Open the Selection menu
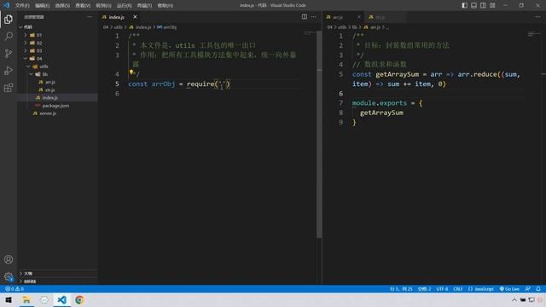 (x=62, y=6)
